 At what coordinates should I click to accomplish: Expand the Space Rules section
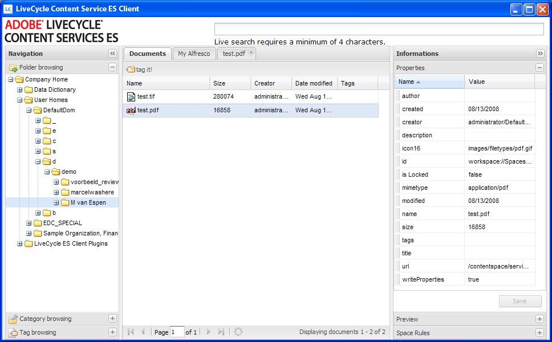click(x=539, y=332)
